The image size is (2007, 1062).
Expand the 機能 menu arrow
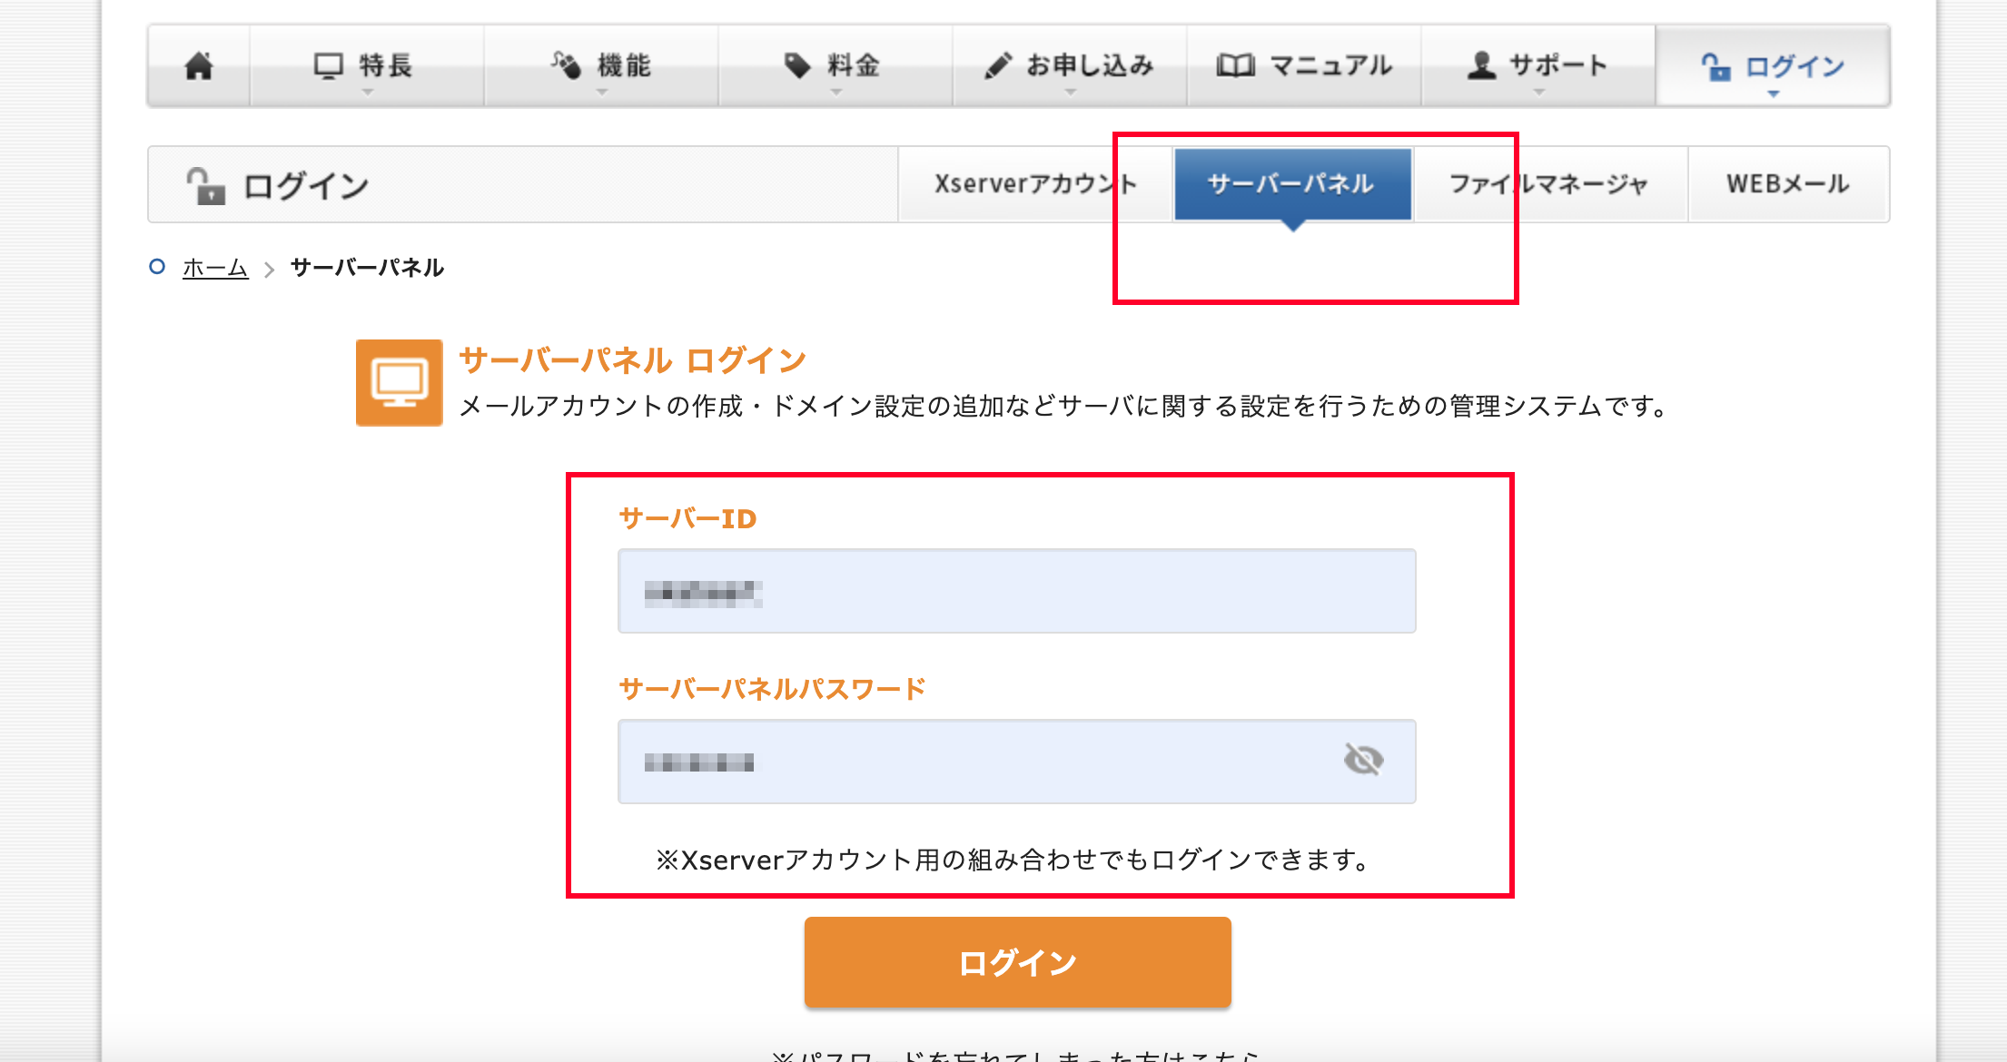601,93
